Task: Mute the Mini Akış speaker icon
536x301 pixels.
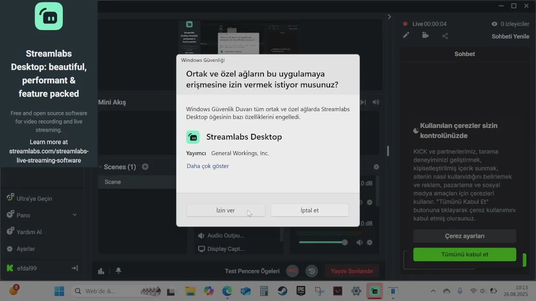Action: (376, 102)
